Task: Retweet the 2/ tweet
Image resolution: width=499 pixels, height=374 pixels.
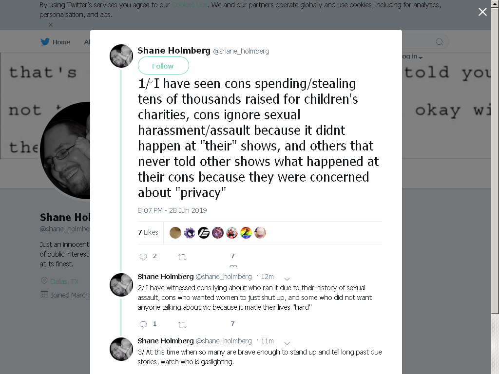Action: tap(182, 325)
